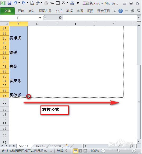This screenshot has width=142, height=154.
Task: Open the 数据 Data tab
Action: [x=70, y=11]
